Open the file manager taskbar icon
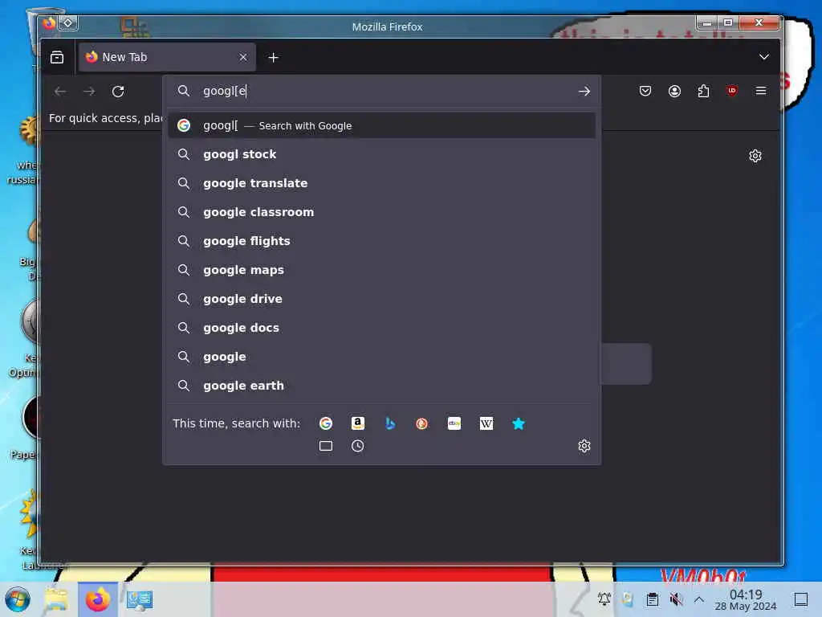The image size is (822, 617). [56, 599]
